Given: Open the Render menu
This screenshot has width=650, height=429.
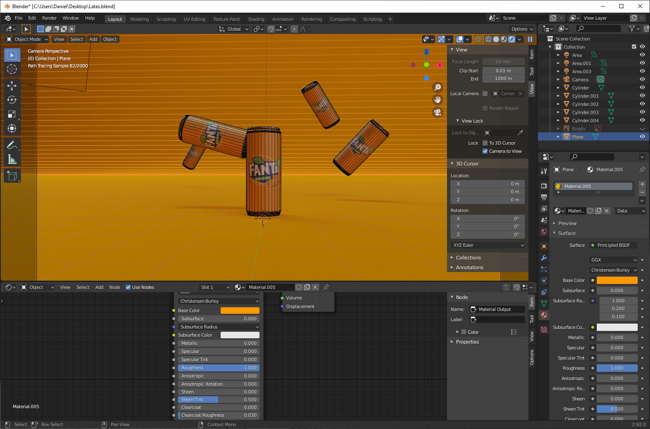Looking at the screenshot, I should pos(50,18).
